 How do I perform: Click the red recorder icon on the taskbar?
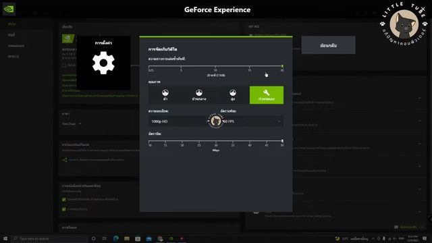[x=182, y=238]
